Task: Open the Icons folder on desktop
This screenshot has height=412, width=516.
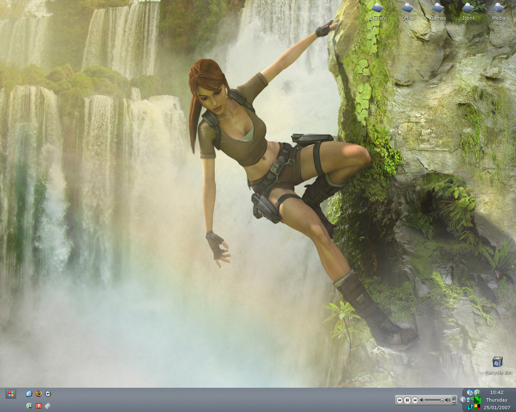Action: click(x=468, y=11)
